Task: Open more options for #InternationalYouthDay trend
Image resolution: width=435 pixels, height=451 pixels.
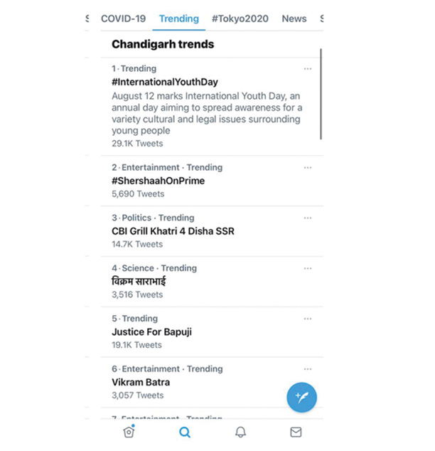Action: [308, 69]
